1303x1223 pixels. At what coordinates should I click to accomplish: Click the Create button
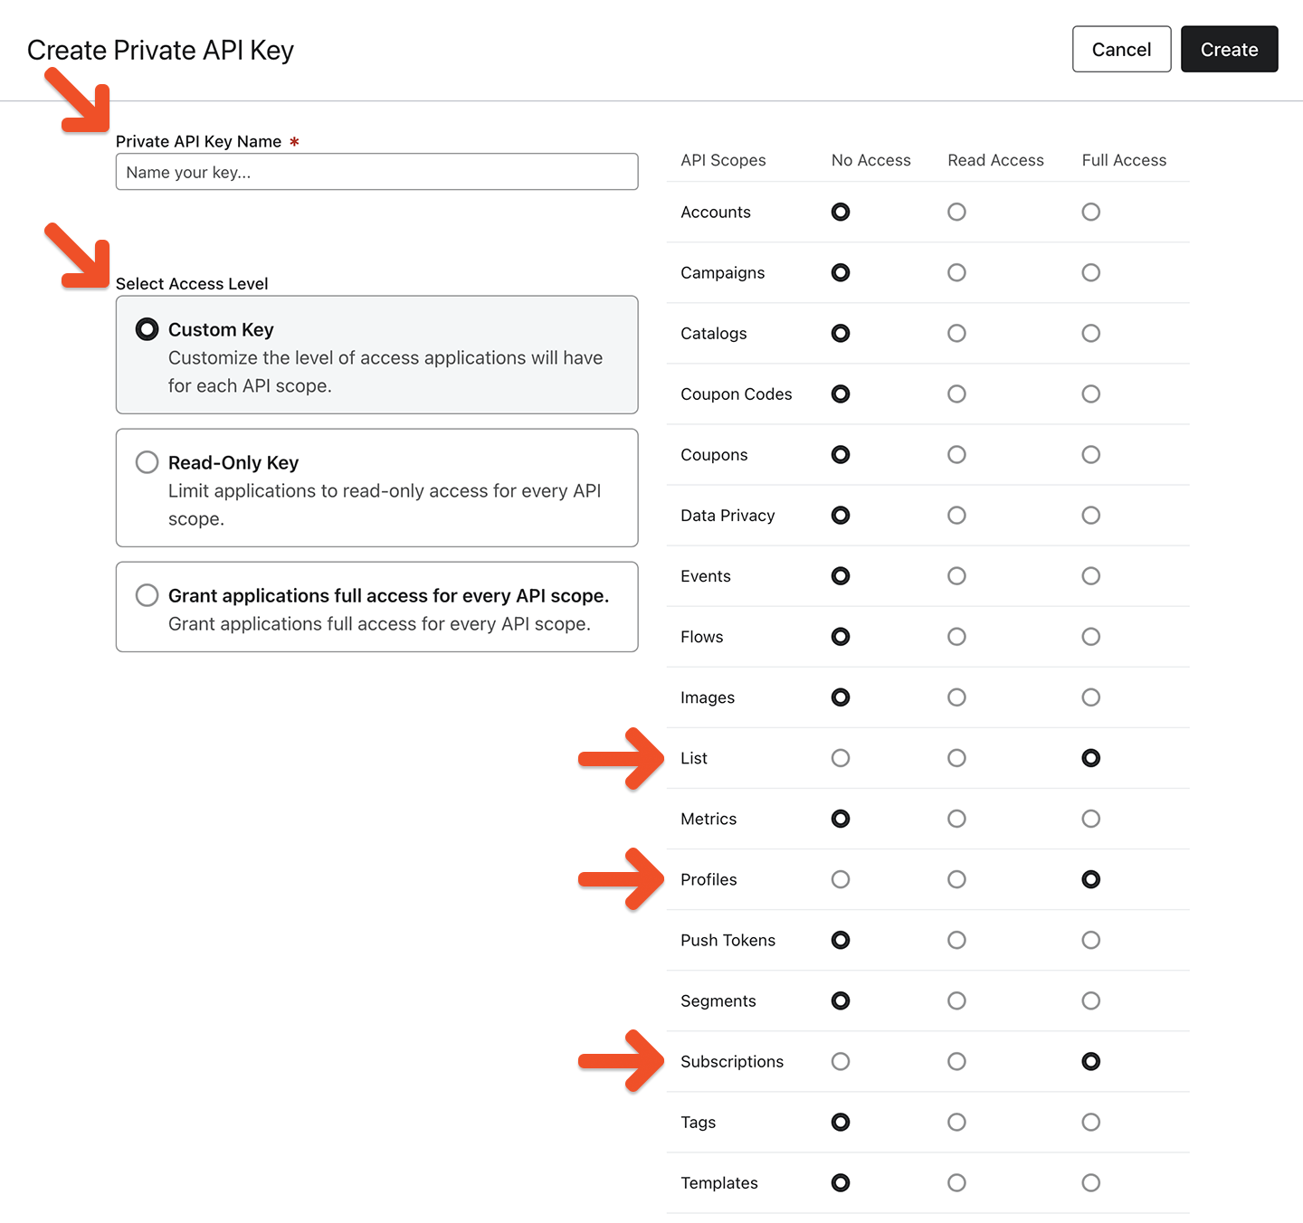[1229, 49]
